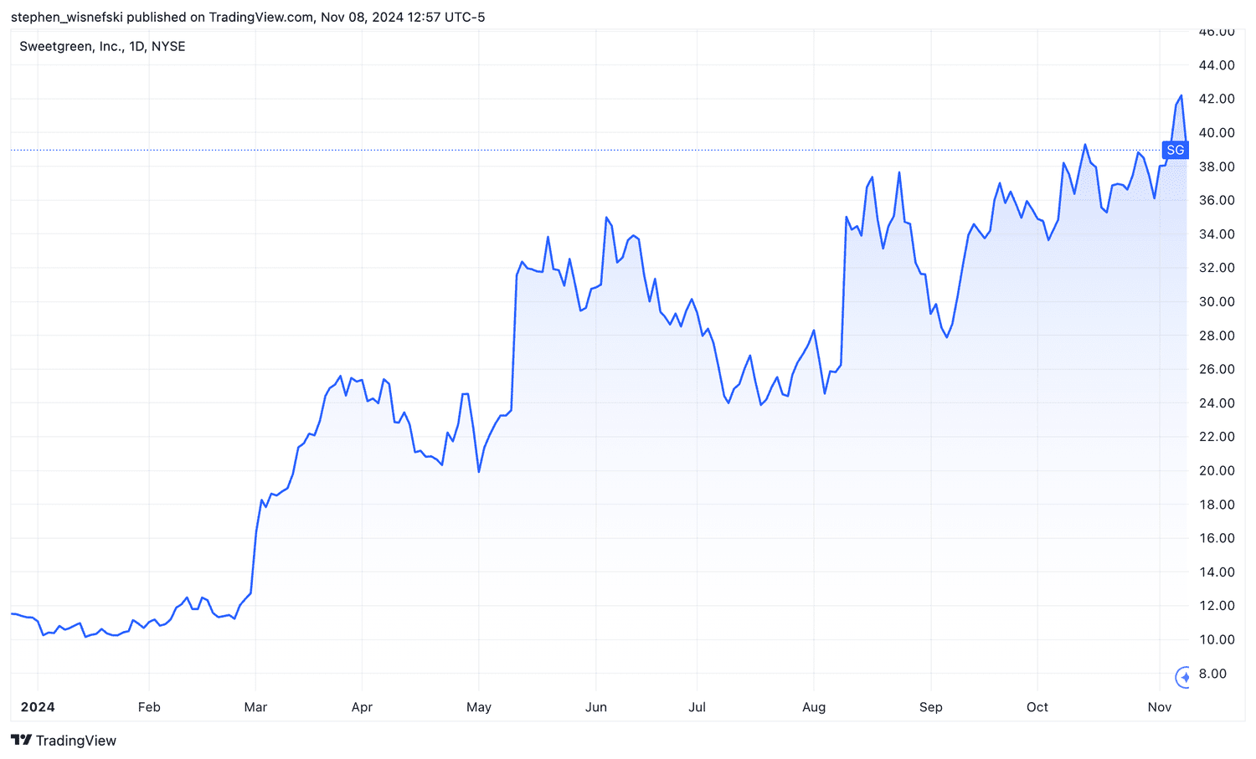Click the Aug axis label
This screenshot has height=759, width=1256.
point(814,707)
